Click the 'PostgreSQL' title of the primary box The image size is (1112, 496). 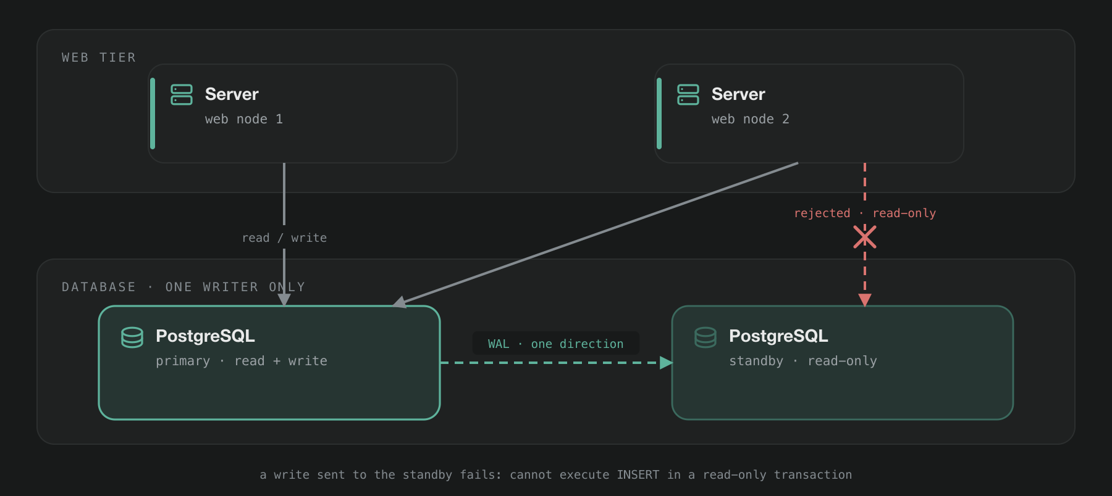click(205, 336)
